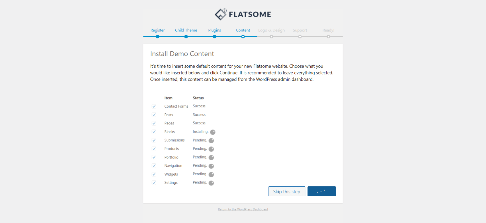Viewport: 486px width, 223px height.
Task: Deselect the Pages checkbox
Action: click(154, 123)
